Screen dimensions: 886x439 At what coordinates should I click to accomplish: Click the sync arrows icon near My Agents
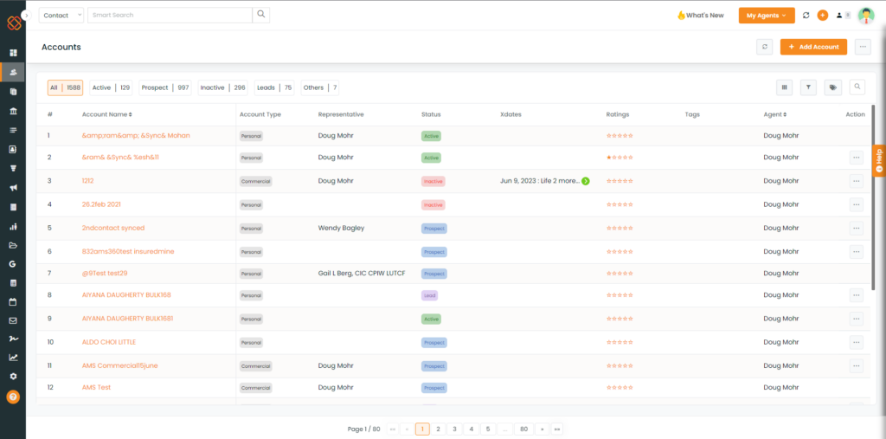point(806,16)
